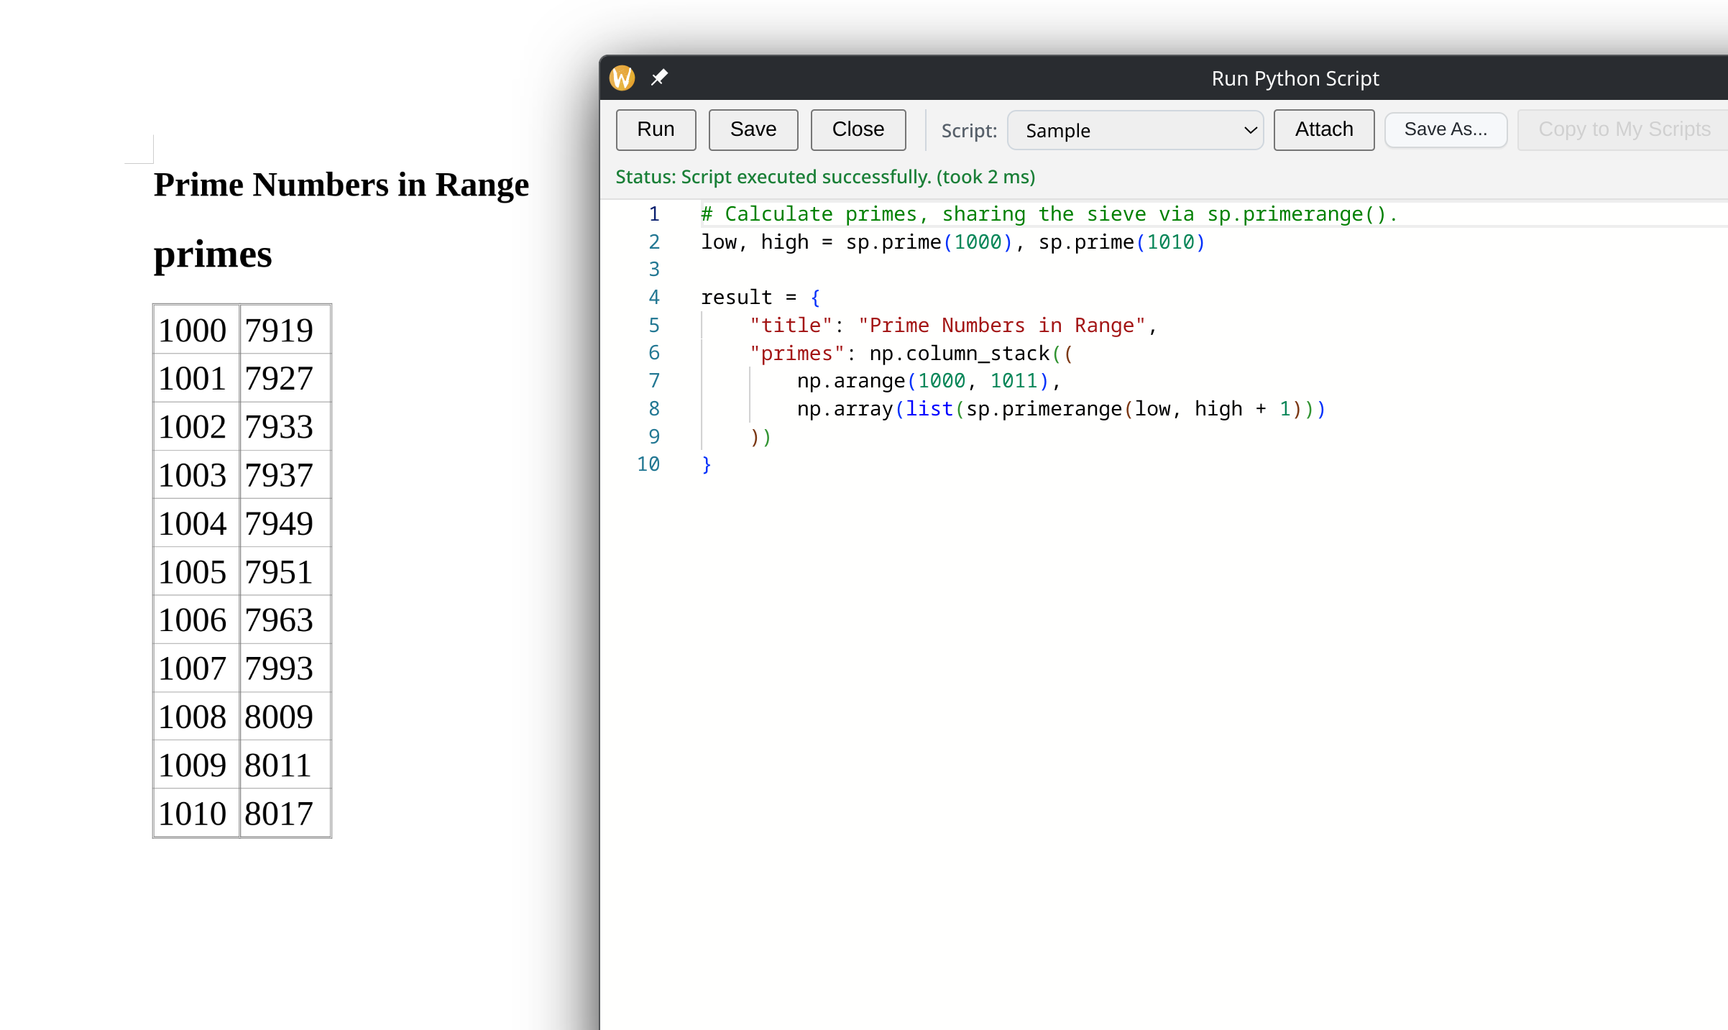Save the current script
This screenshot has height=1030, width=1728.
[753, 129]
